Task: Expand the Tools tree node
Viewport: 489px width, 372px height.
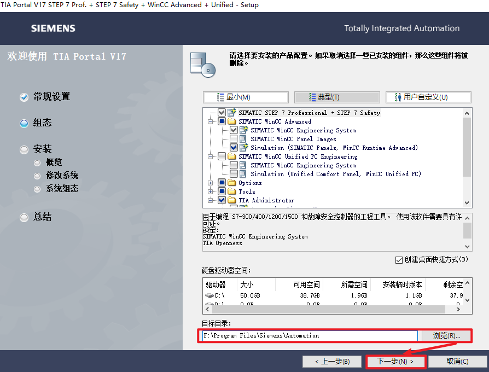Action: [x=211, y=191]
